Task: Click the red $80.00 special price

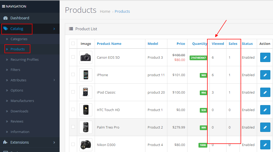Action: (x=180, y=60)
